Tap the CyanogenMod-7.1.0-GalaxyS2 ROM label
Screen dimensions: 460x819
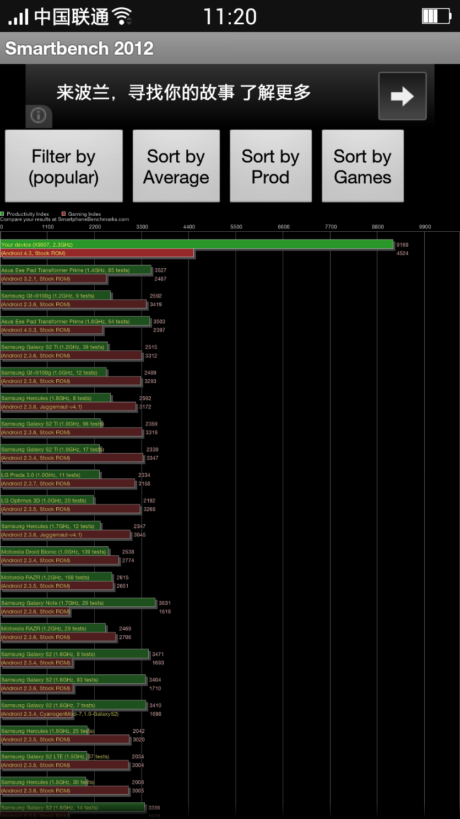[59, 714]
